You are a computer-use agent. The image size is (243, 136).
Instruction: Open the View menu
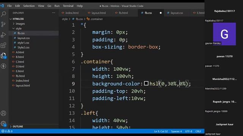coord(41,6)
